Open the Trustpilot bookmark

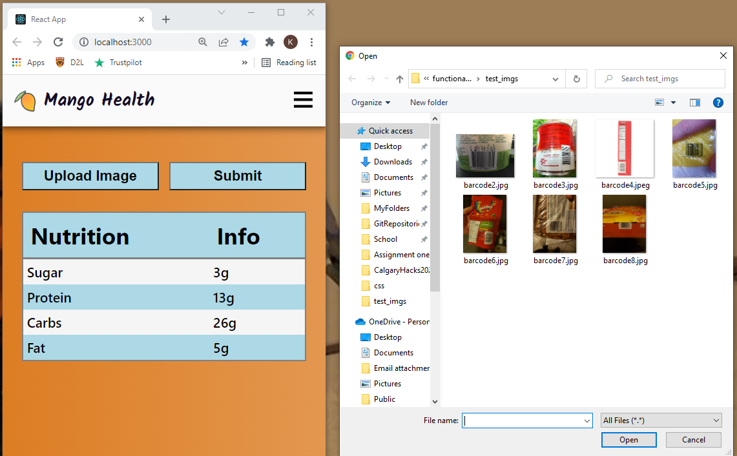click(118, 63)
